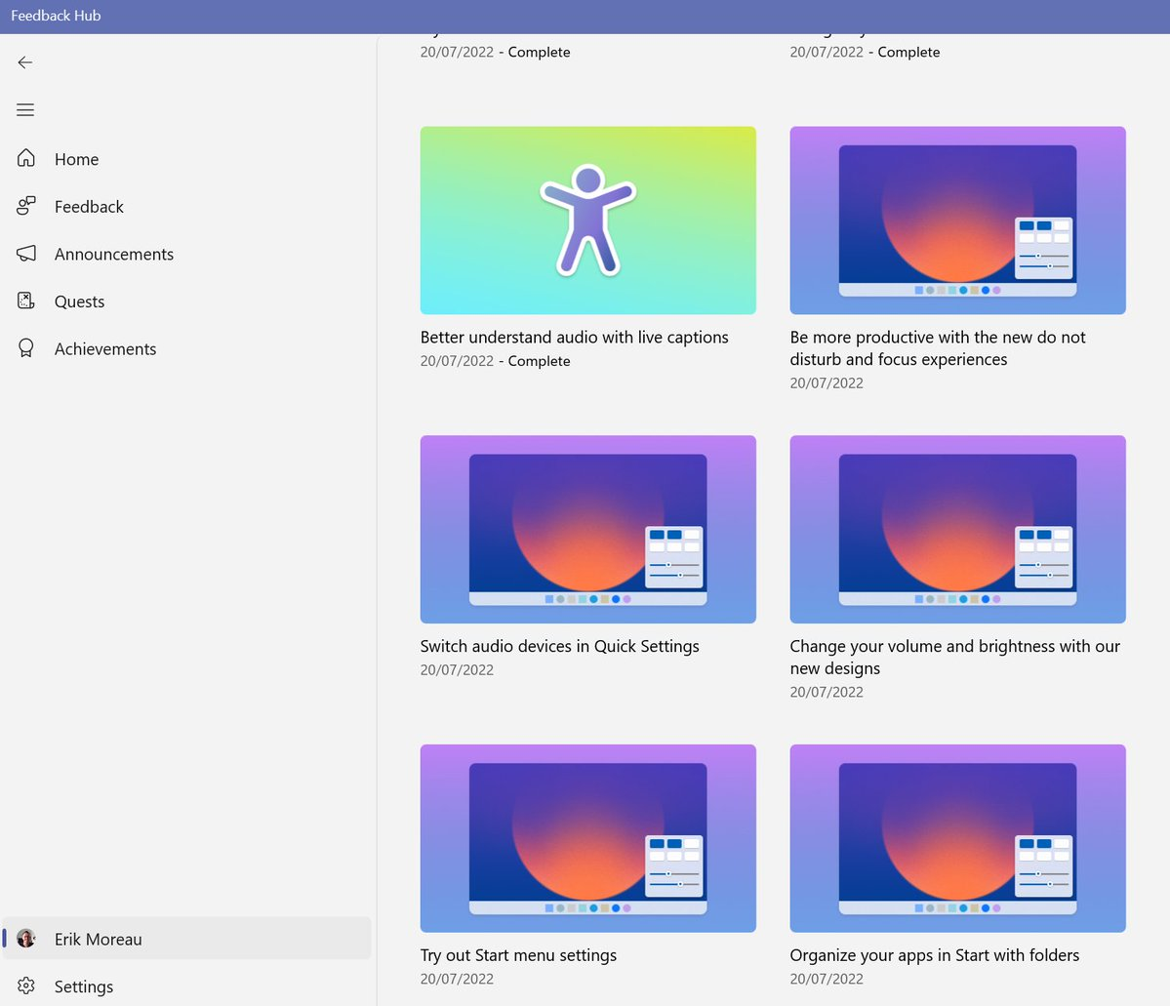This screenshot has width=1170, height=1006.
Task: Click the Quests icon in sidebar
Action: pyautogui.click(x=26, y=301)
